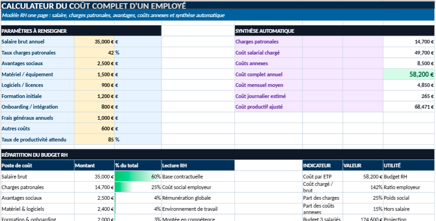Screen dimensions: 436x221
Task: Click the 'Frais généraux annuels' label
Action: click(x=27, y=118)
